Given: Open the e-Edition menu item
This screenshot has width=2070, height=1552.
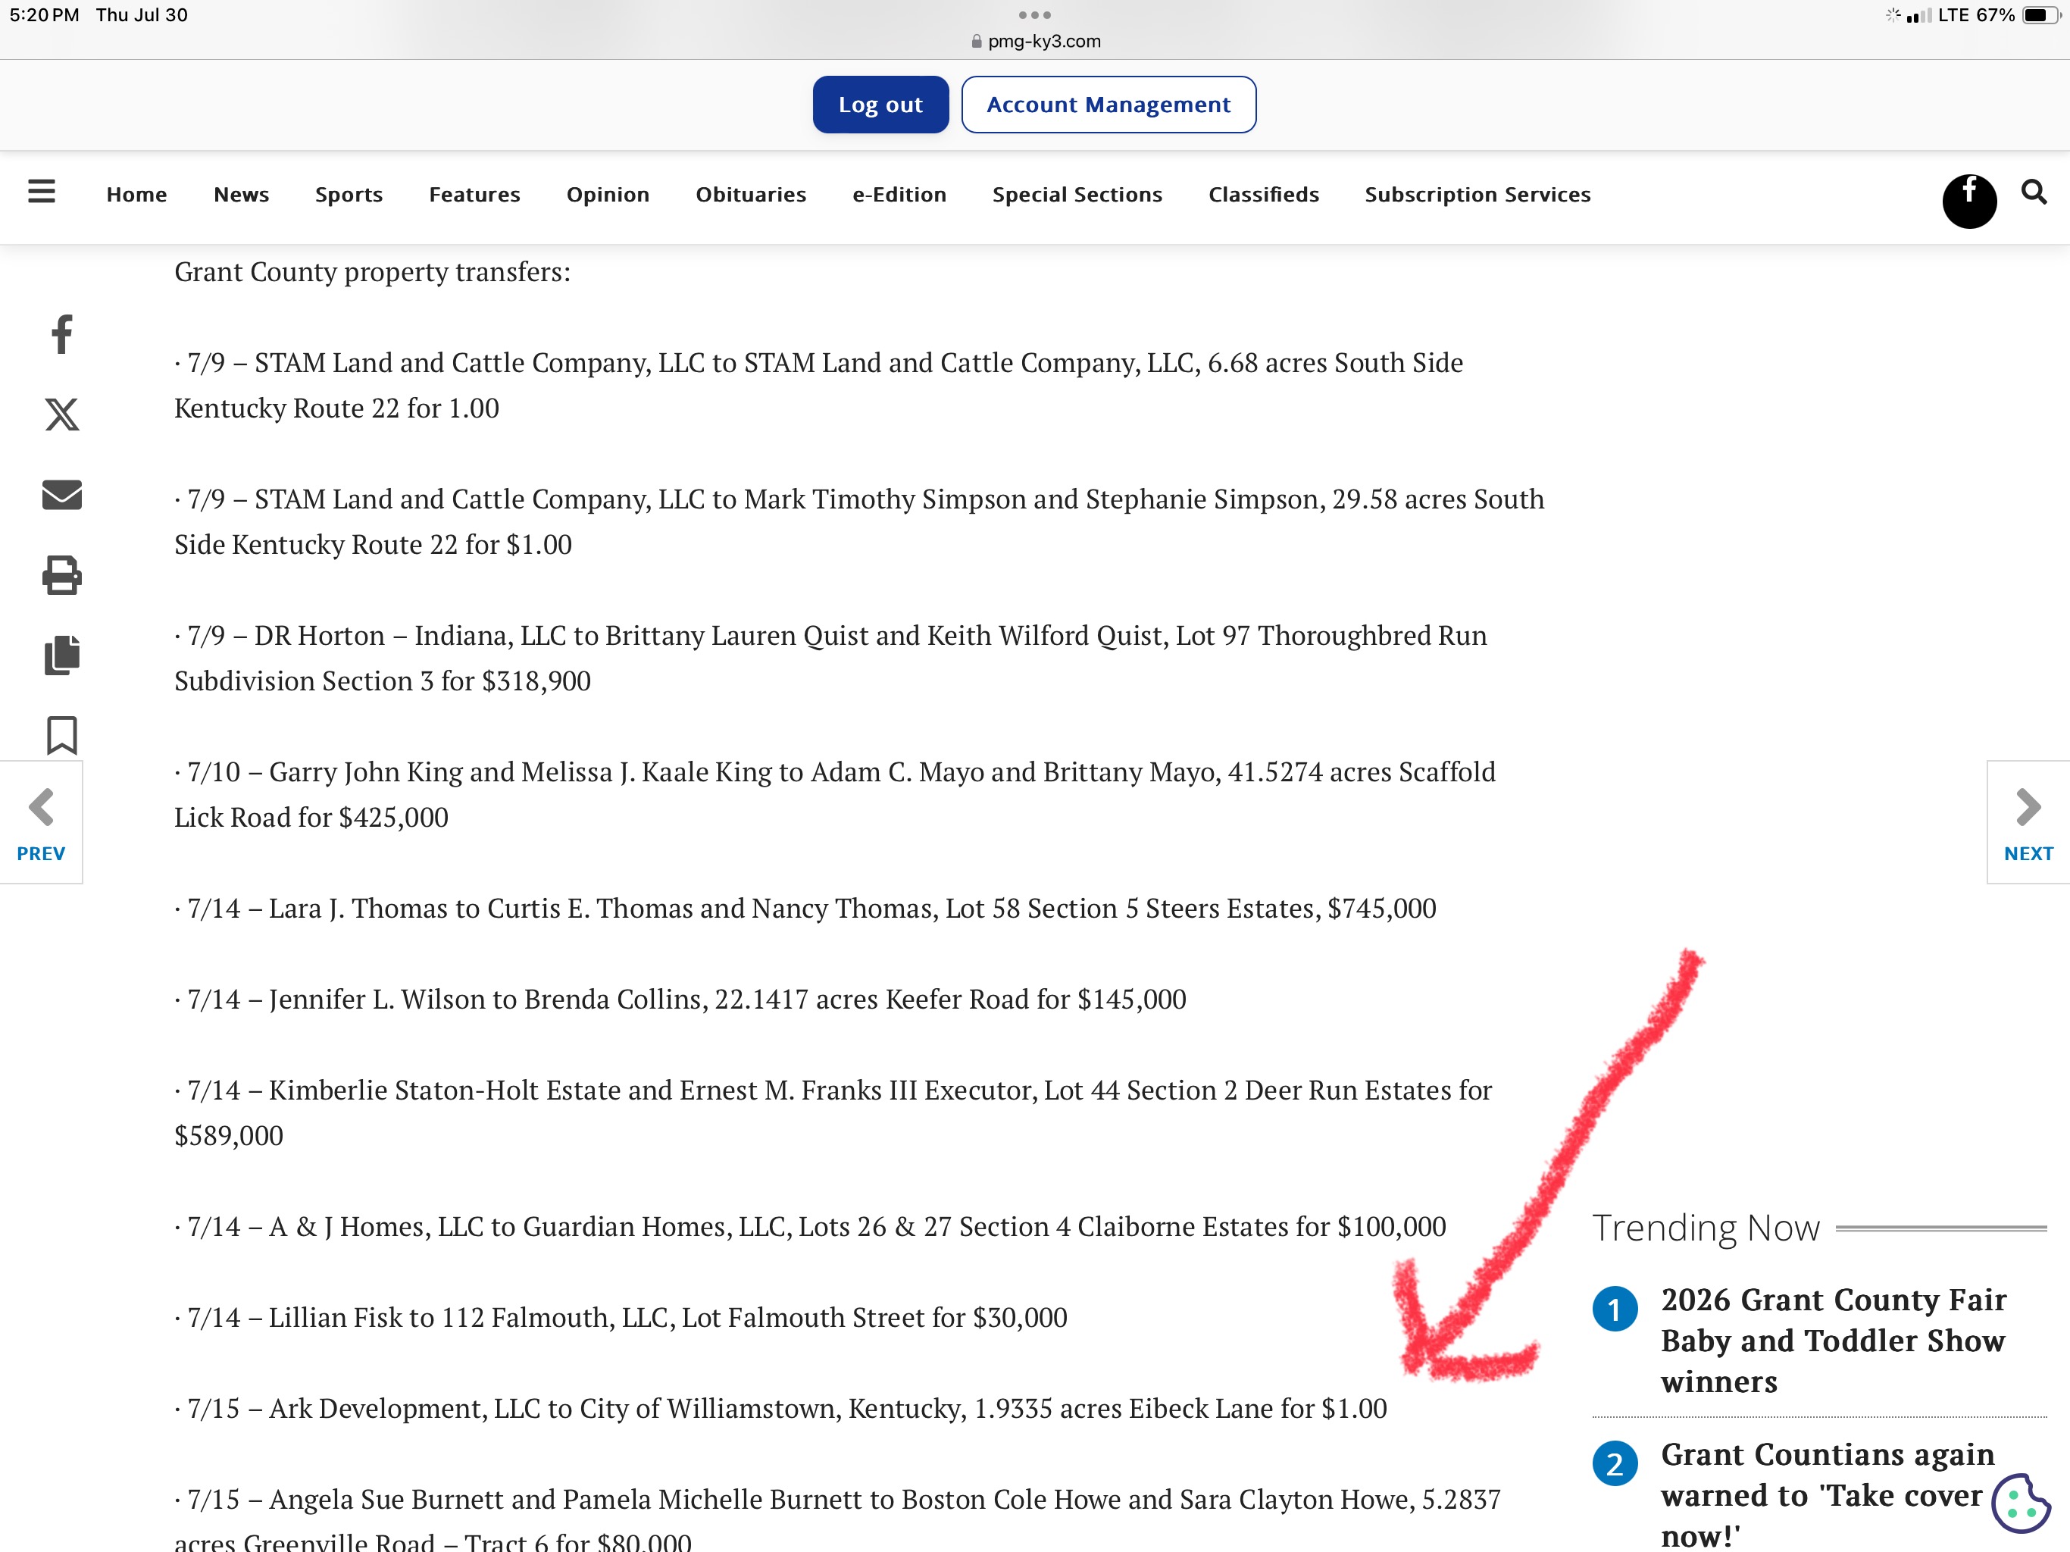Looking at the screenshot, I should coord(899,195).
